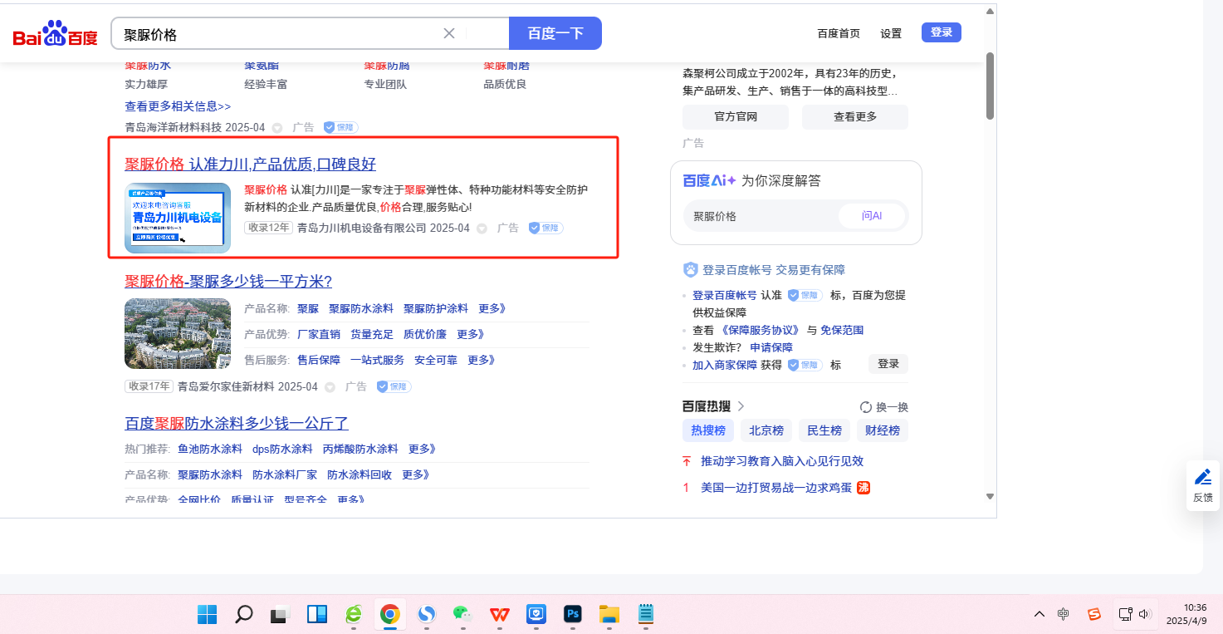1223x634 pixels.
Task: Expand 百度热搜 with the chevron arrow
Action: click(x=741, y=406)
